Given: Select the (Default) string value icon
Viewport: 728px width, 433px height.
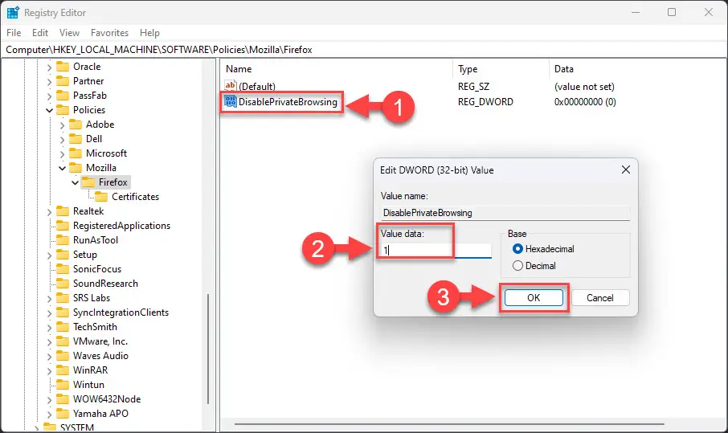Looking at the screenshot, I should (x=231, y=85).
